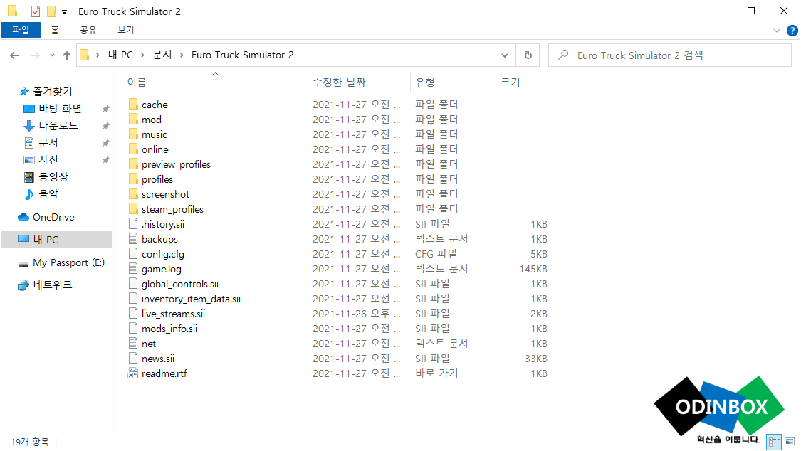Select the game.log file icon
The height and width of the screenshot is (451, 801).
click(133, 269)
